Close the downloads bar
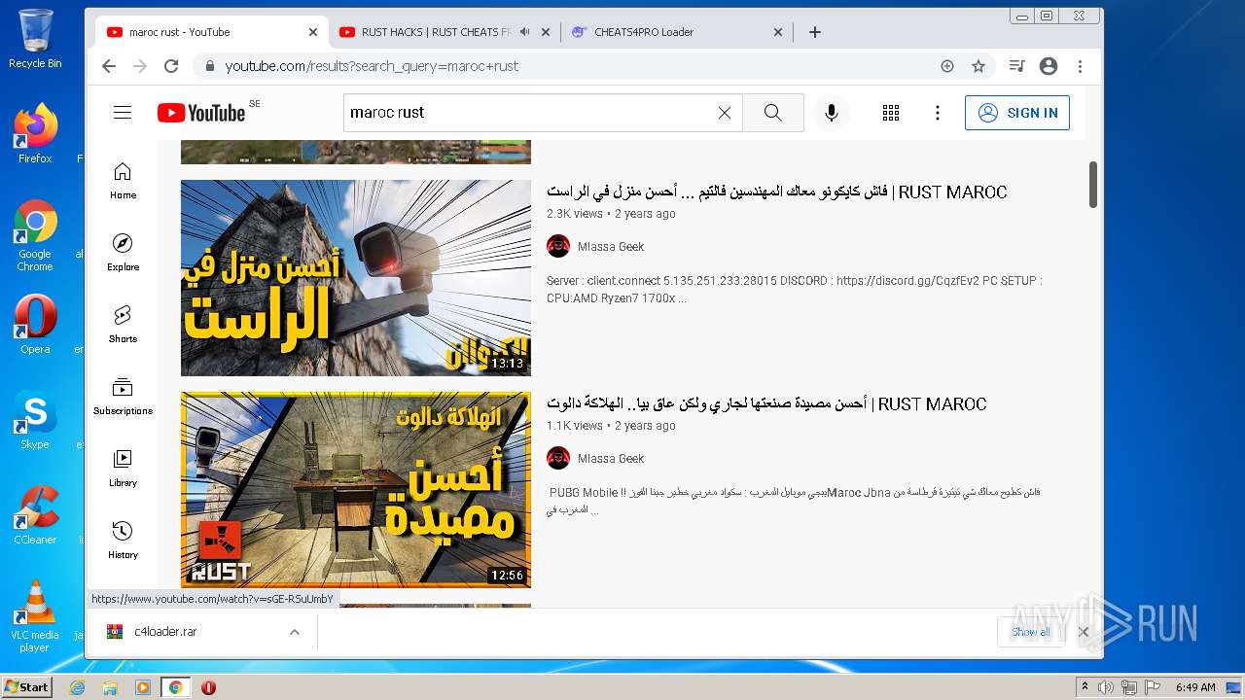 (1084, 632)
